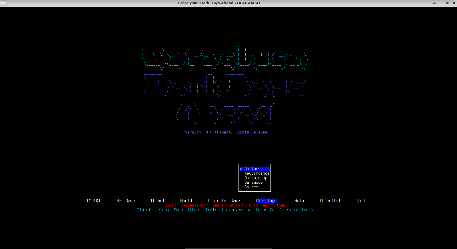This screenshot has height=249, width=457.
Task: Click the highlighted Settings menu entry
Action: click(267, 201)
